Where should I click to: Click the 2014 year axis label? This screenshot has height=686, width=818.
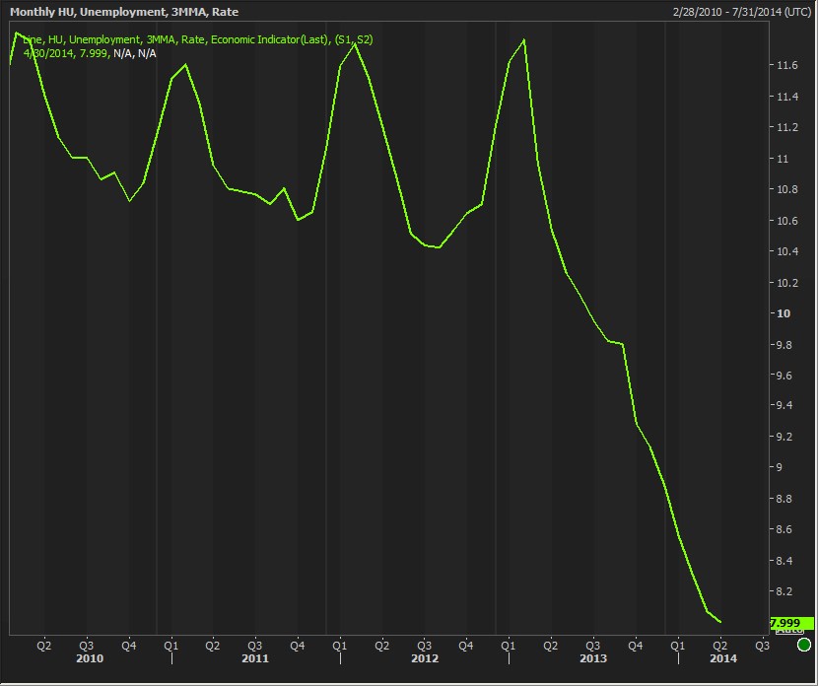coord(722,658)
